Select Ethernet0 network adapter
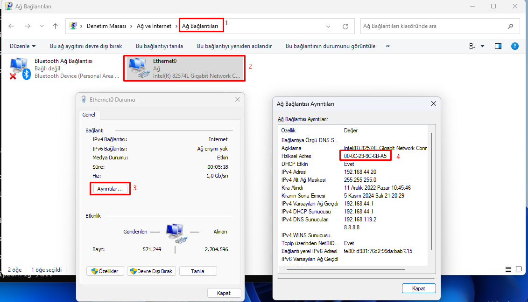528x302 pixels. pos(184,68)
